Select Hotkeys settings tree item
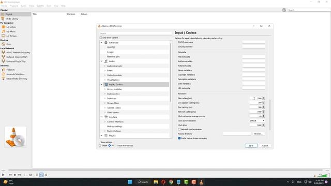 [115, 126]
